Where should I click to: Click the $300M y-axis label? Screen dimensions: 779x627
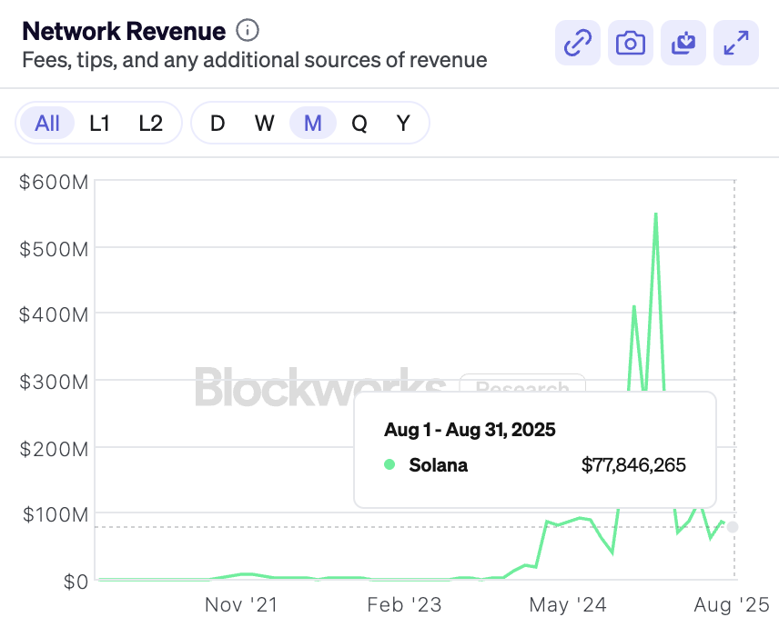pos(54,382)
